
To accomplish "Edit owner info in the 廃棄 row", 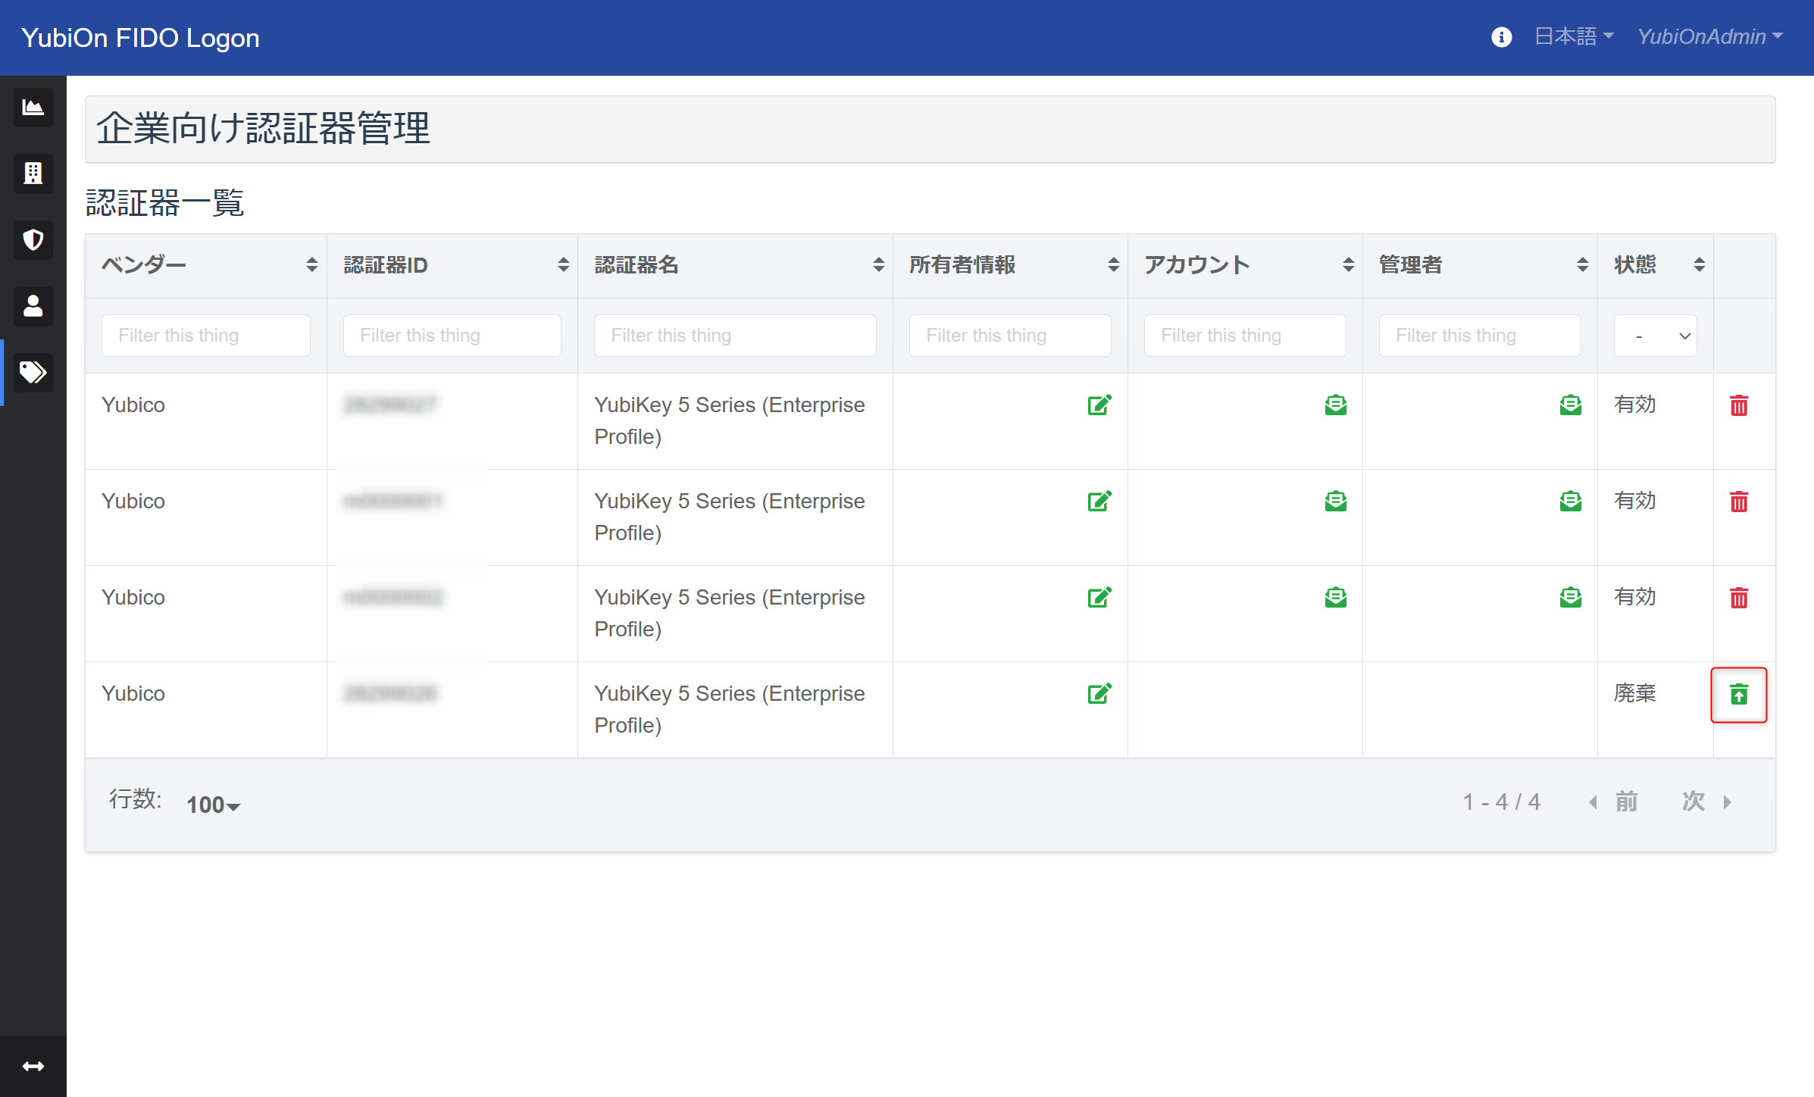I will click(x=1099, y=693).
